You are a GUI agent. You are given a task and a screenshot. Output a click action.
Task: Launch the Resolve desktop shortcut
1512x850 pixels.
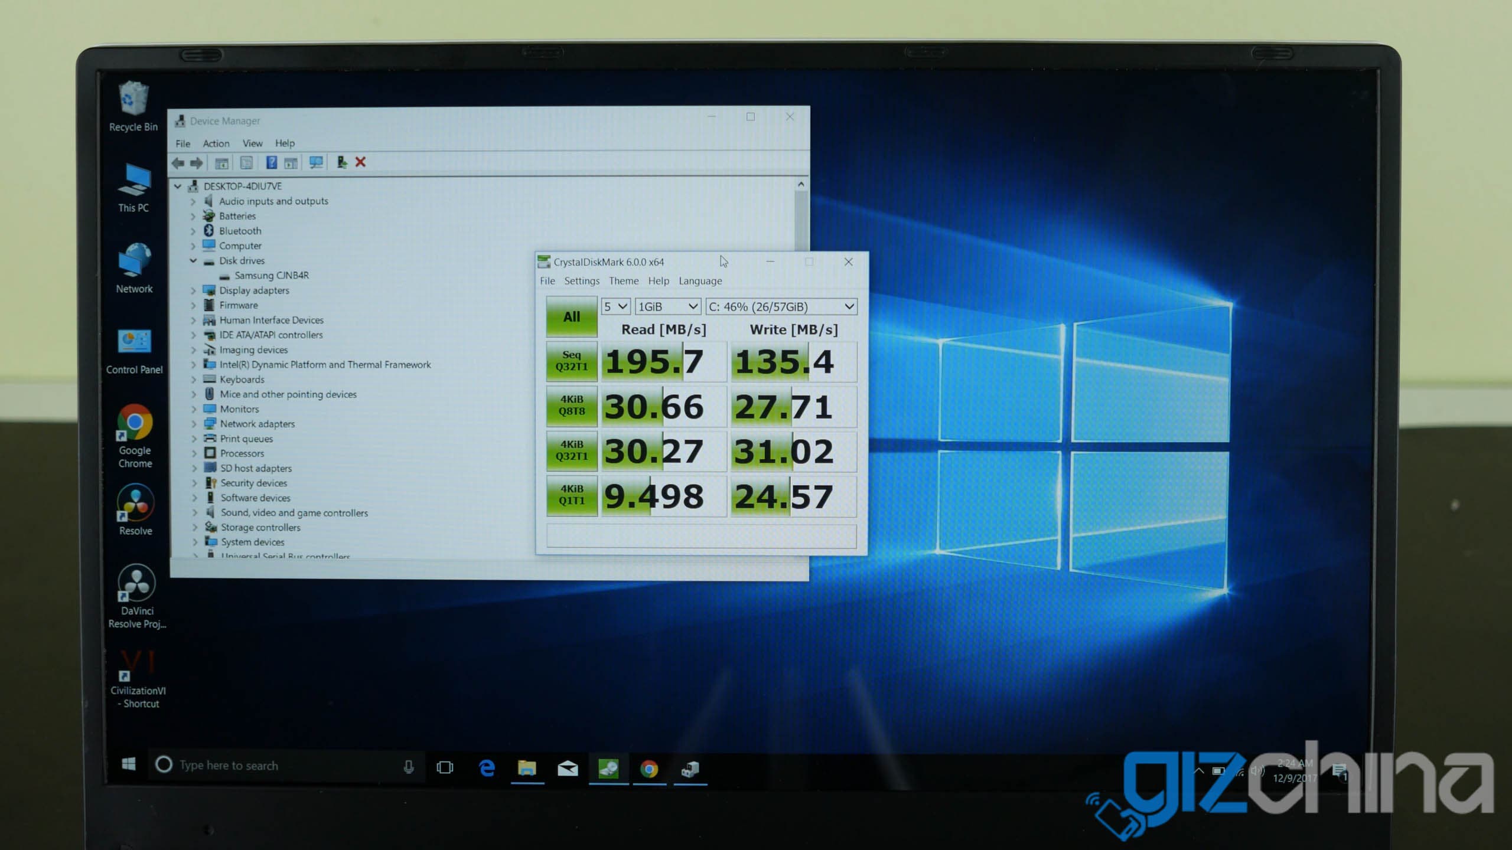pyautogui.click(x=135, y=510)
